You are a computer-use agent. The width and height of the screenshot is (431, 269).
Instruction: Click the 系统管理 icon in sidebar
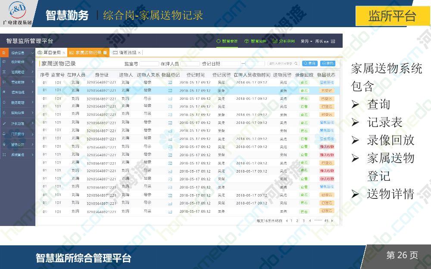coord(4,155)
